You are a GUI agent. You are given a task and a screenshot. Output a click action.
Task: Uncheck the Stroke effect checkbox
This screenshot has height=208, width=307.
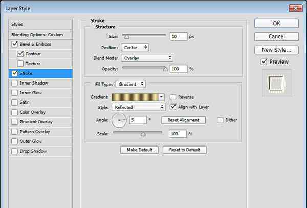(x=15, y=73)
